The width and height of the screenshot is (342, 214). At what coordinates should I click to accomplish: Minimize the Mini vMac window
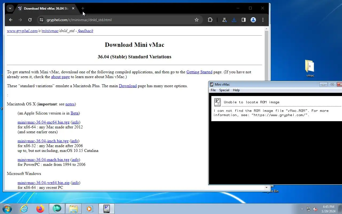(x=323, y=85)
